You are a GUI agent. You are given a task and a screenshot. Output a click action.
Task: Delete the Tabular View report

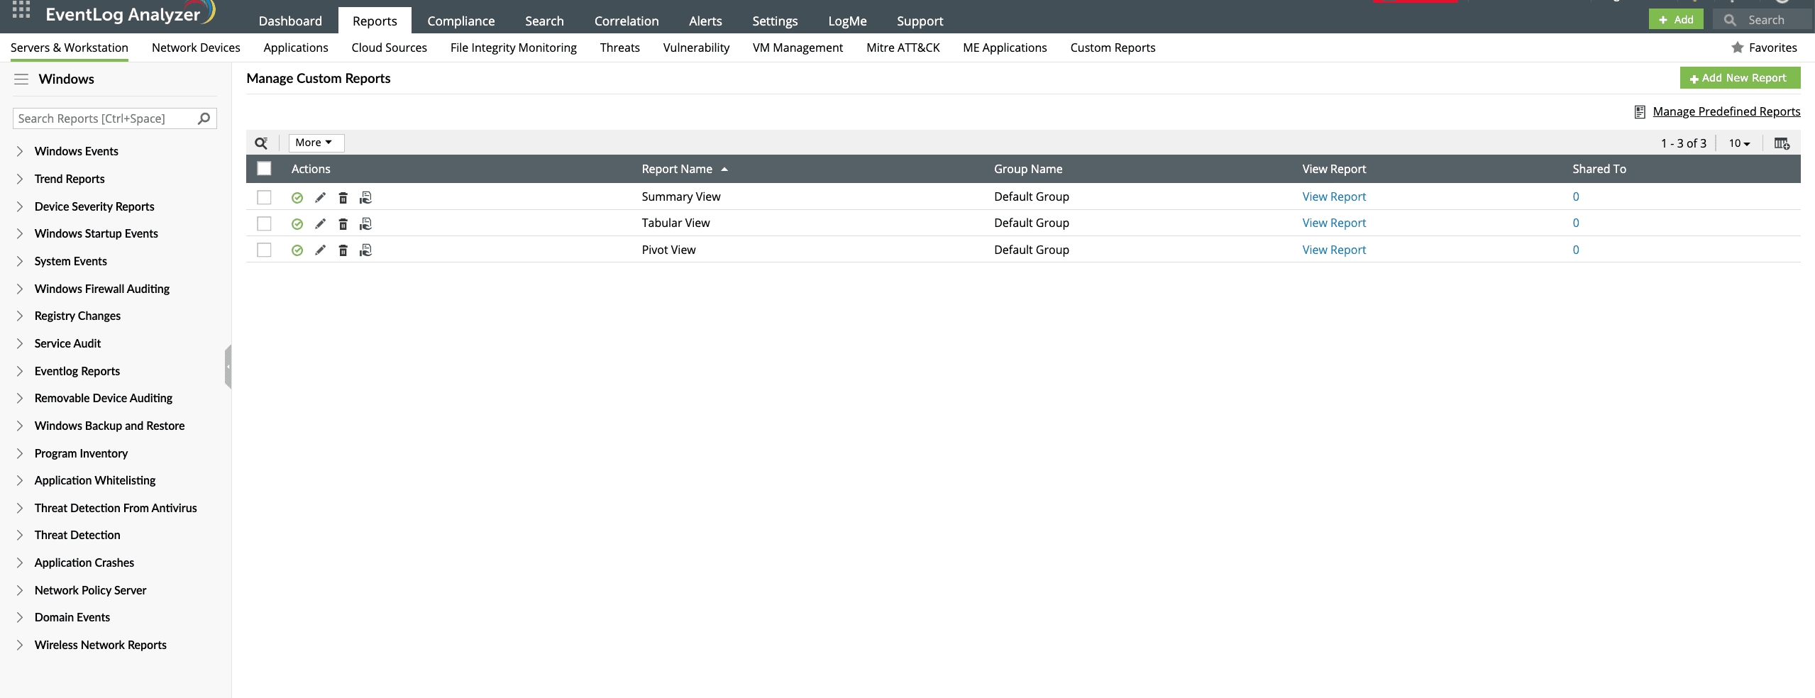[x=343, y=223]
